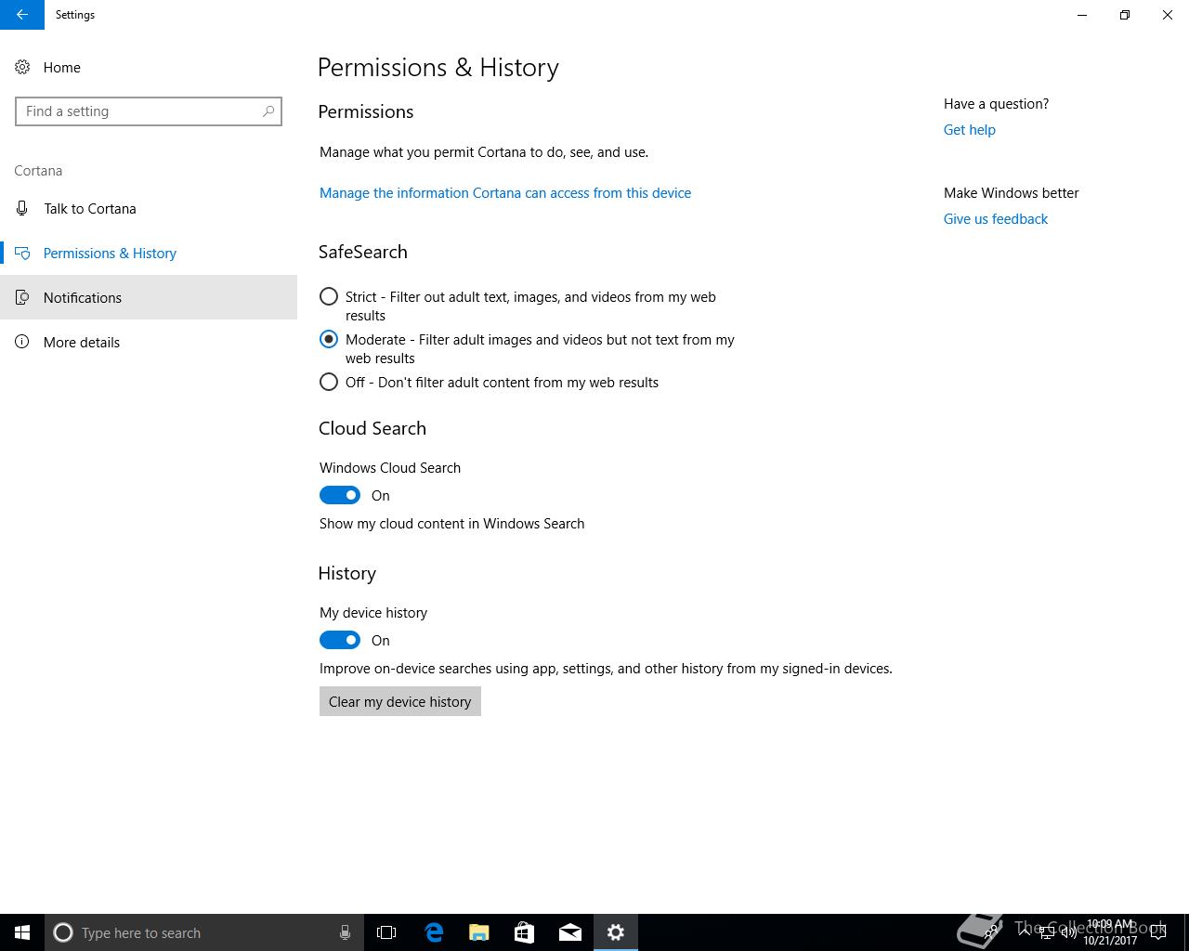
Task: Click the Permissions & History sidebar icon
Action: pos(22,253)
